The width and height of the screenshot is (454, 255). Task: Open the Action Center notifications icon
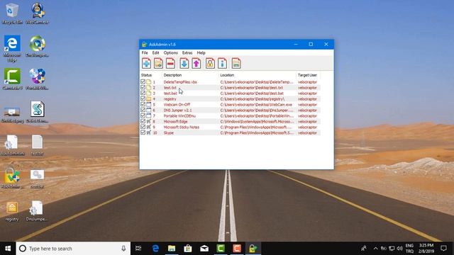click(443, 249)
